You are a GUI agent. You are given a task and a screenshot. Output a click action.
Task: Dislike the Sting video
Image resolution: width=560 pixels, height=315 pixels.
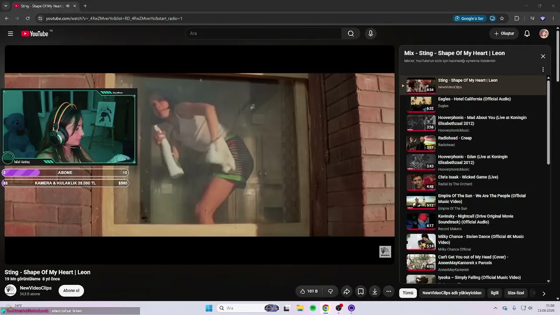click(x=331, y=291)
